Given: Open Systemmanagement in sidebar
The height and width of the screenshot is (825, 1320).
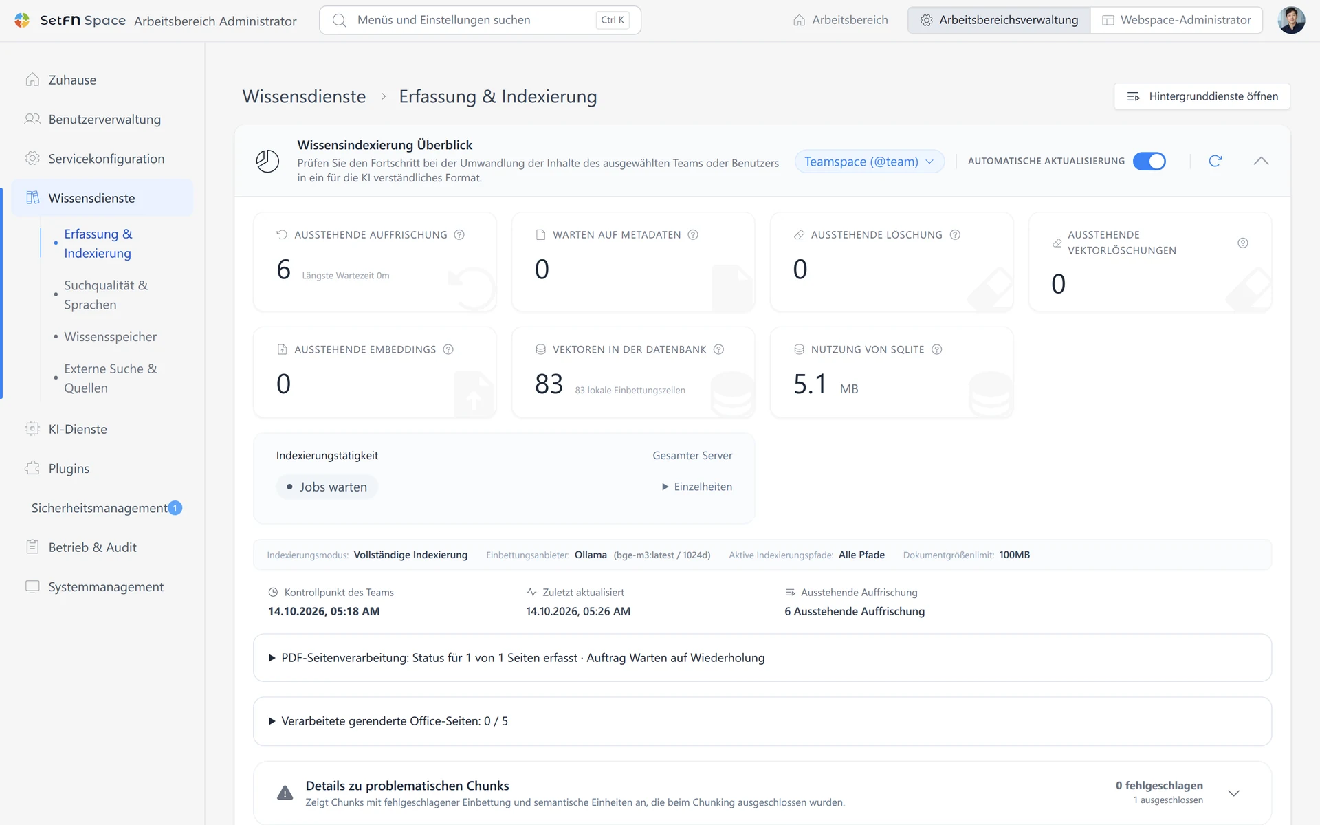Looking at the screenshot, I should [x=102, y=587].
